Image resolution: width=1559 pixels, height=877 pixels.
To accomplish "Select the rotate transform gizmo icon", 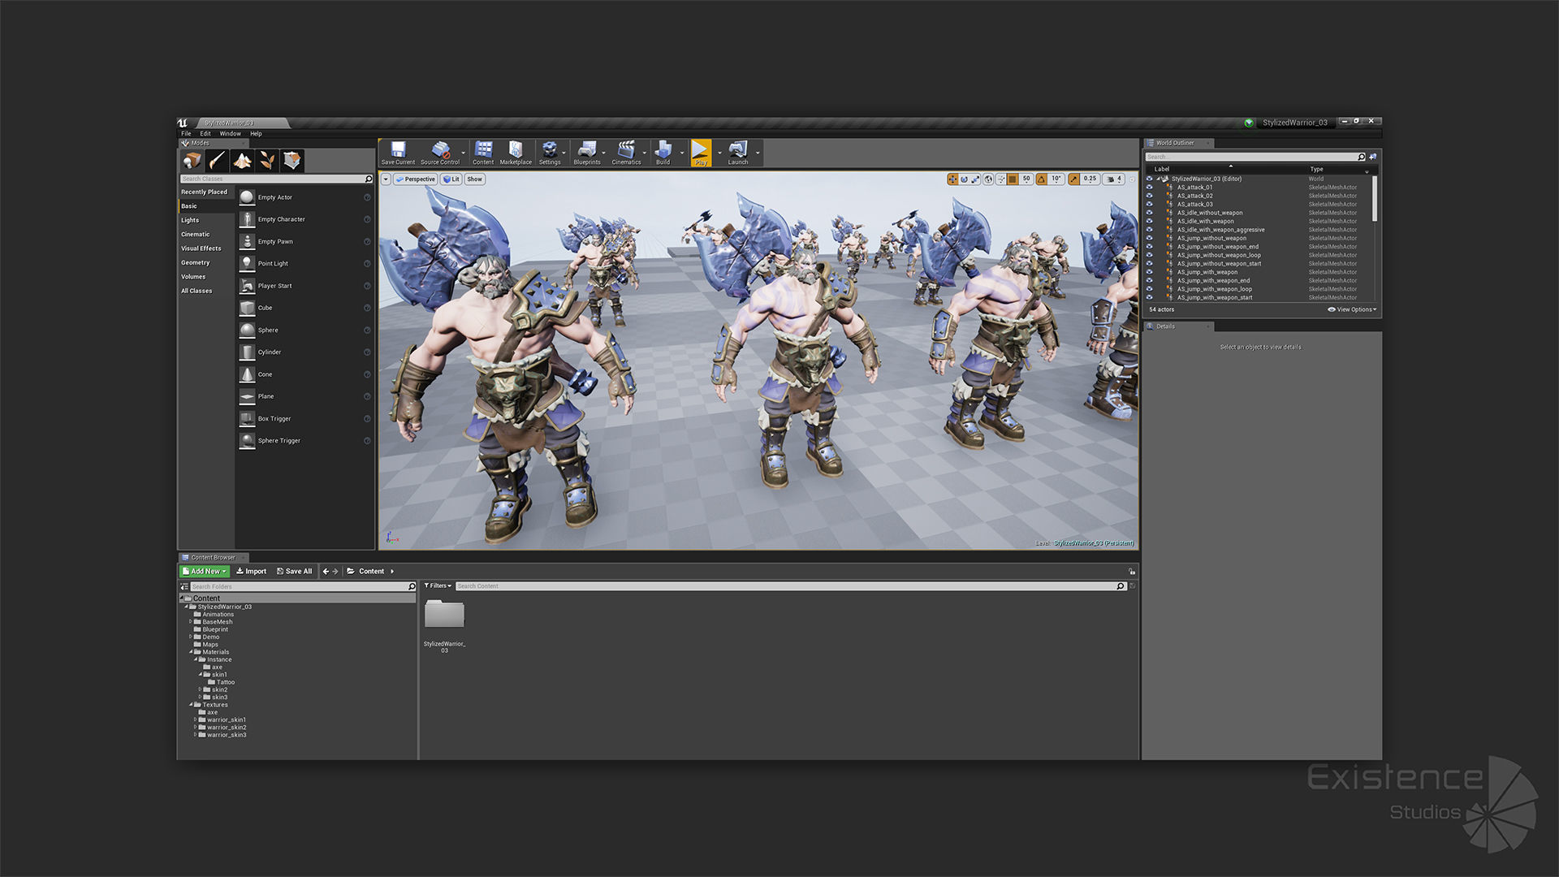I will [965, 179].
